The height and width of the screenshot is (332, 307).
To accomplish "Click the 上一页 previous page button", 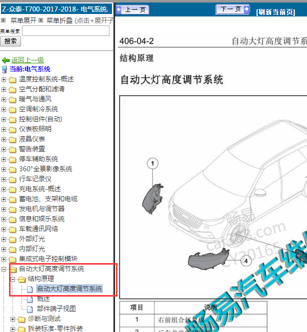I will coord(132,10).
